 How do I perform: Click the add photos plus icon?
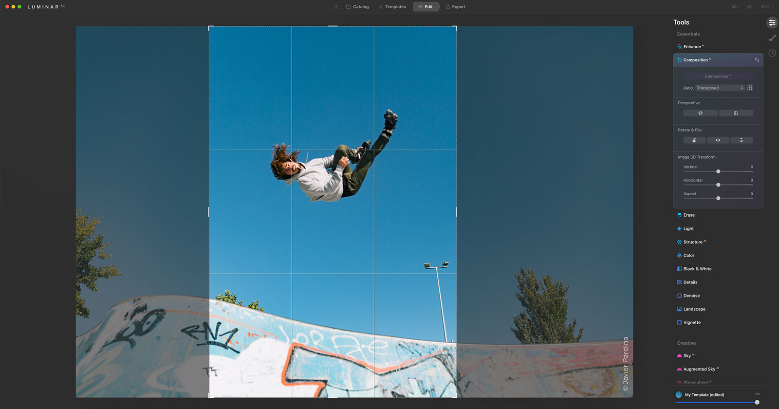coord(336,7)
